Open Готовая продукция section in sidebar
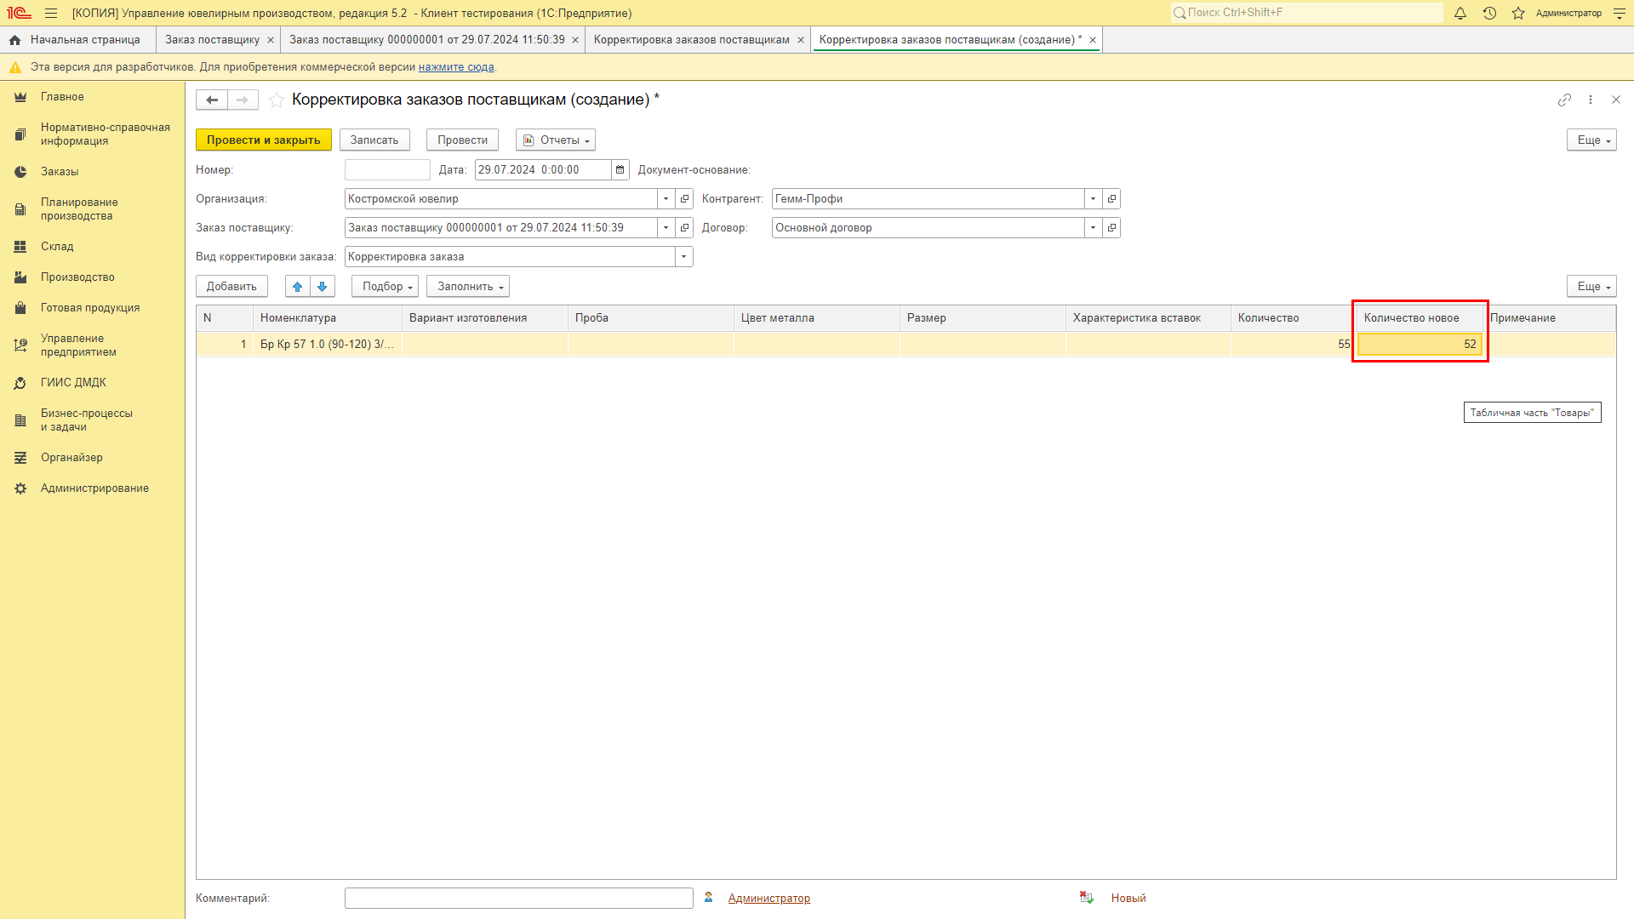1634x919 pixels. (90, 308)
